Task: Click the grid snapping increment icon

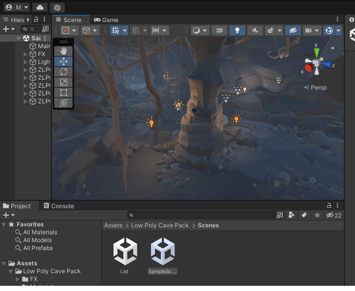Action: [x=136, y=31]
